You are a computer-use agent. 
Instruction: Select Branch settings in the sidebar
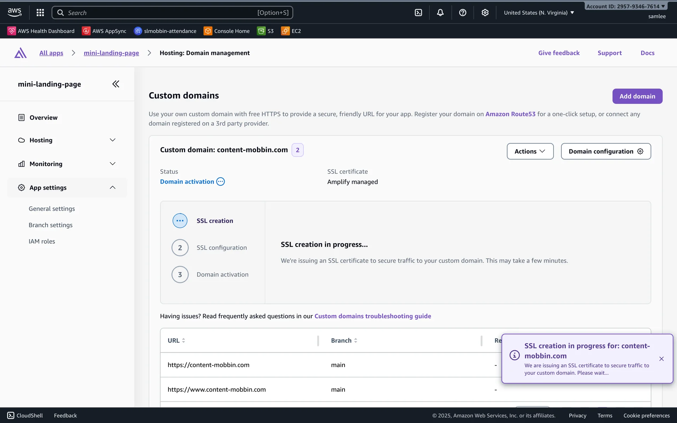tap(50, 225)
